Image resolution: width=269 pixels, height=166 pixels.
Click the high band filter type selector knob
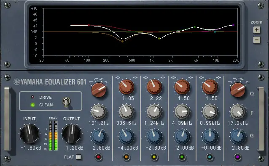point(238,90)
